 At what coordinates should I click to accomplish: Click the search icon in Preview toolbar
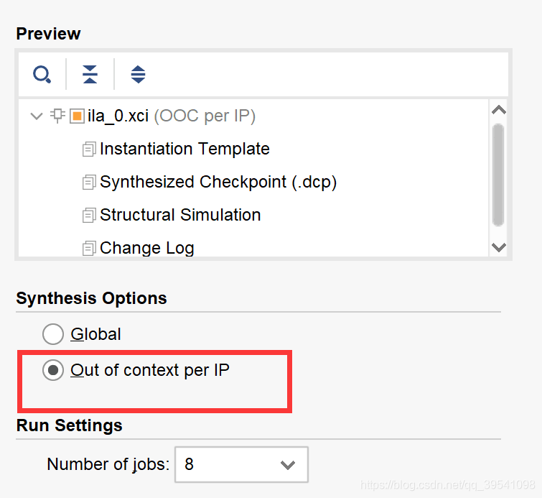point(42,74)
